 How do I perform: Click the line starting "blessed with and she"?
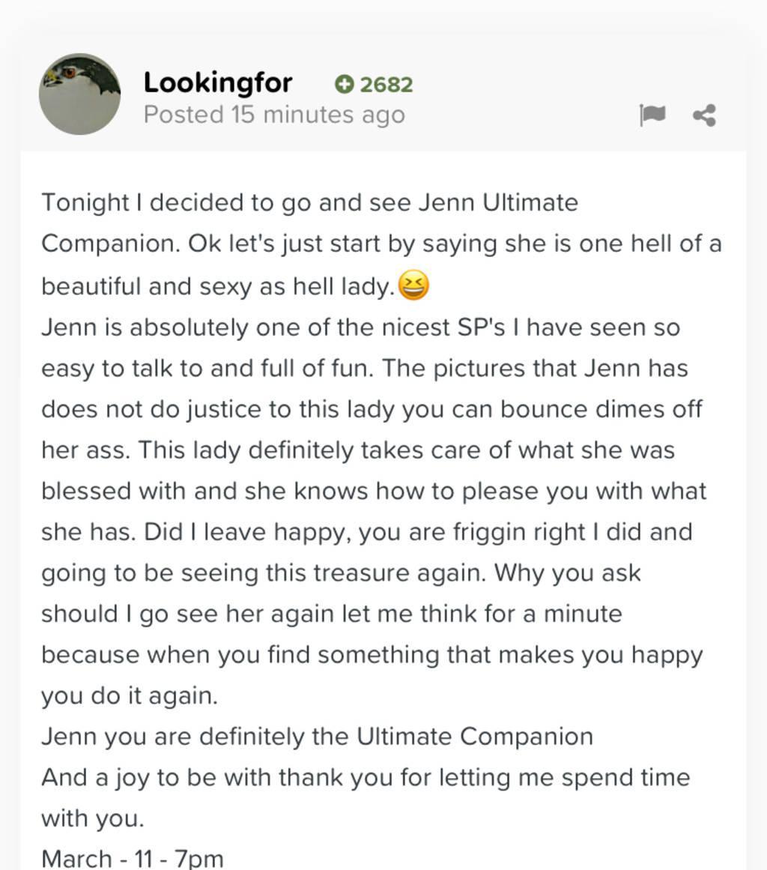pyautogui.click(x=374, y=491)
